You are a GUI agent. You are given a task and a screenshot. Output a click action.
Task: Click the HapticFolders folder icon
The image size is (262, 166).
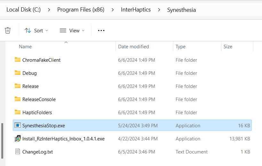18,112
